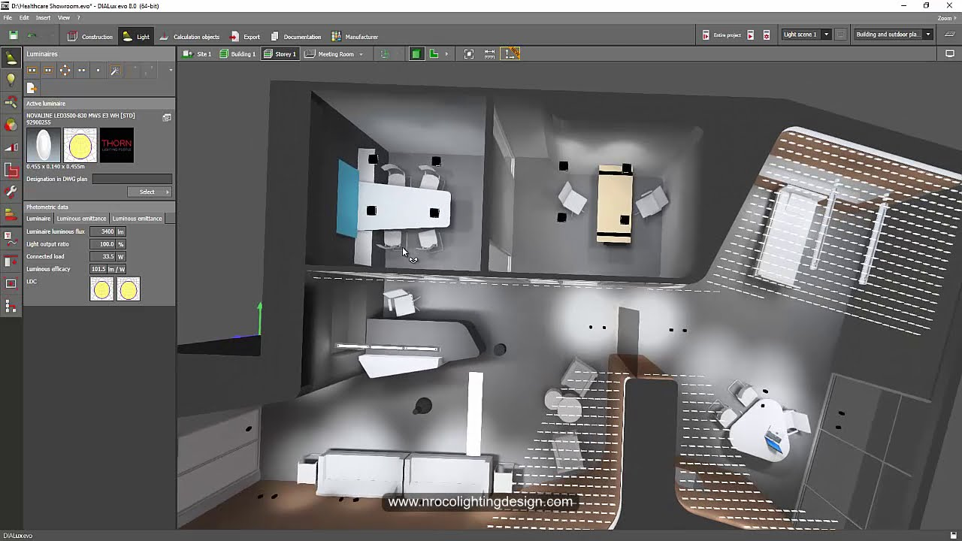Open the Manufacturer mode tab
The width and height of the screenshot is (962, 541).
coord(355,36)
